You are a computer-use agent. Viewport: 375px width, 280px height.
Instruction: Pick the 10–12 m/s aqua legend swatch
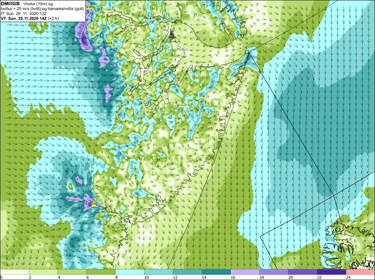pos(159,272)
